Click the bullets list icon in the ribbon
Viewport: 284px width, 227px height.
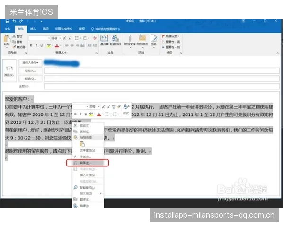[x=78, y=38]
